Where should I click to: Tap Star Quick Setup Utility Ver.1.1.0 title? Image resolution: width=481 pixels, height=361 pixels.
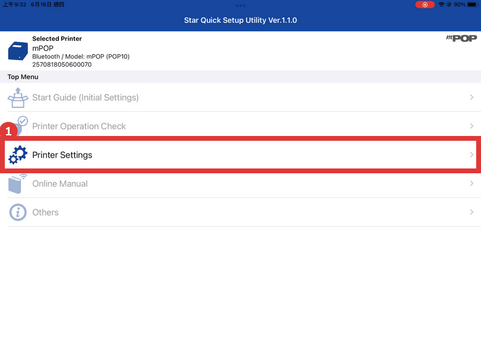[x=240, y=20]
